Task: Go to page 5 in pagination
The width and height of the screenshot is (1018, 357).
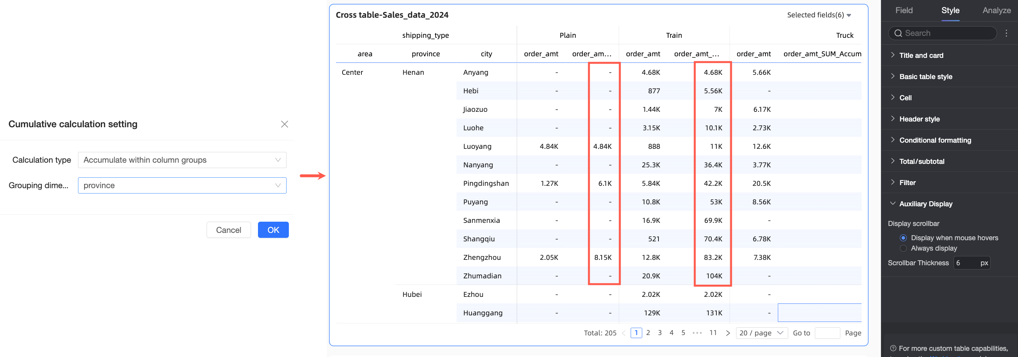Action: [683, 333]
